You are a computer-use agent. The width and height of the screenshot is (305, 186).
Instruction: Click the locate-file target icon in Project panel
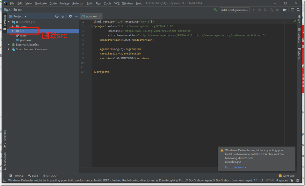pos(57,16)
